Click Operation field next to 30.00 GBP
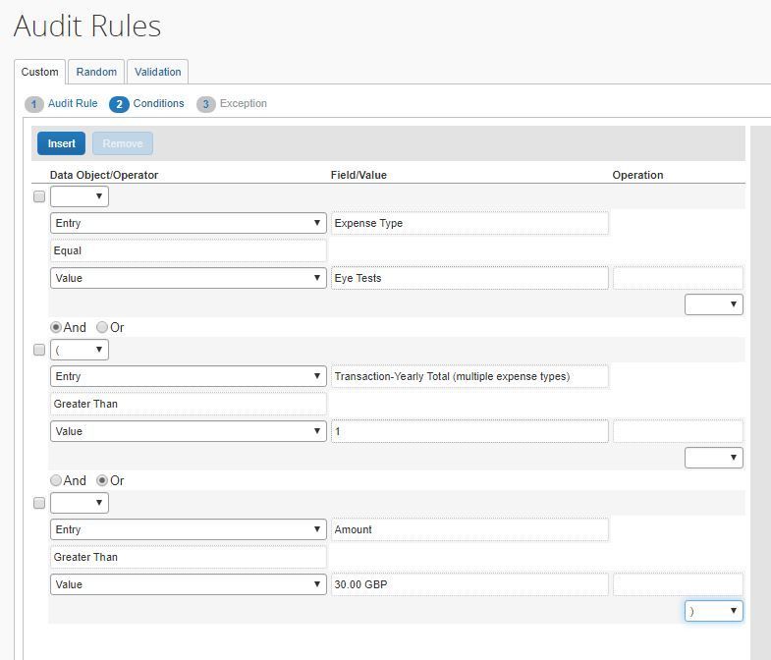The height and width of the screenshot is (660, 771). click(x=678, y=584)
